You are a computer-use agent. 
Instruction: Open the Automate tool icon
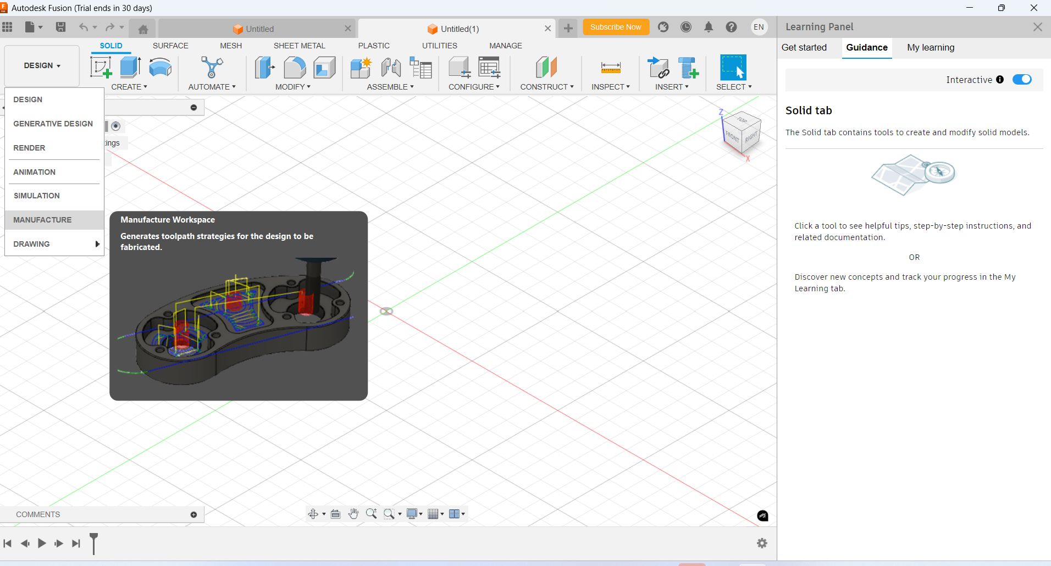pos(212,67)
